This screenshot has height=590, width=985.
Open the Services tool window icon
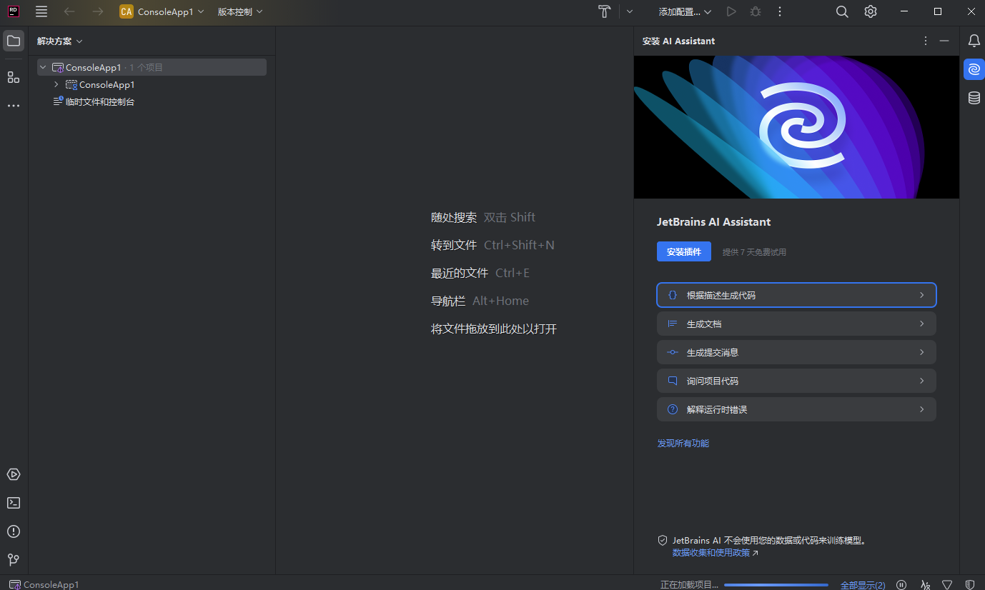point(14,474)
